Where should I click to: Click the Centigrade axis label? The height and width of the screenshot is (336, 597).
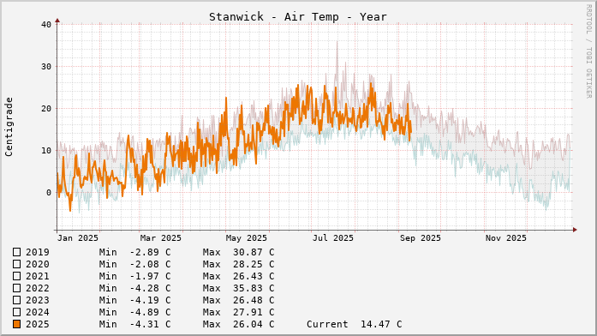(x=9, y=127)
